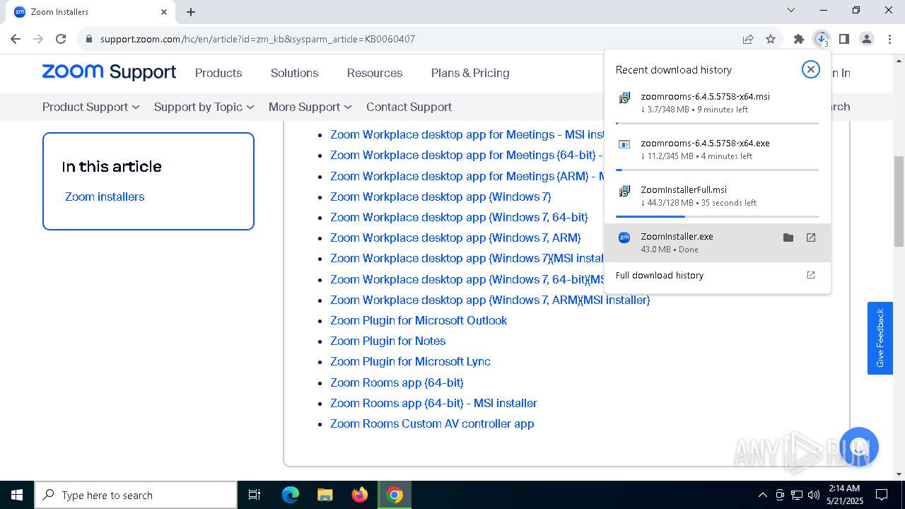Go back to previous page
This screenshot has width=905, height=509.
click(x=16, y=39)
